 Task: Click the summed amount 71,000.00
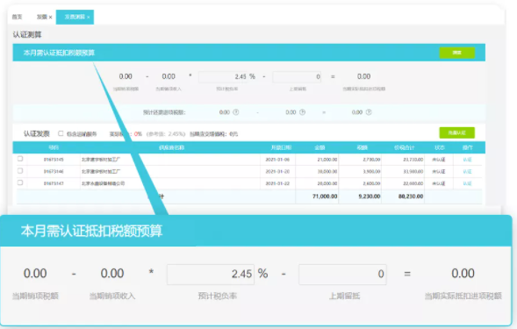pyautogui.click(x=325, y=197)
